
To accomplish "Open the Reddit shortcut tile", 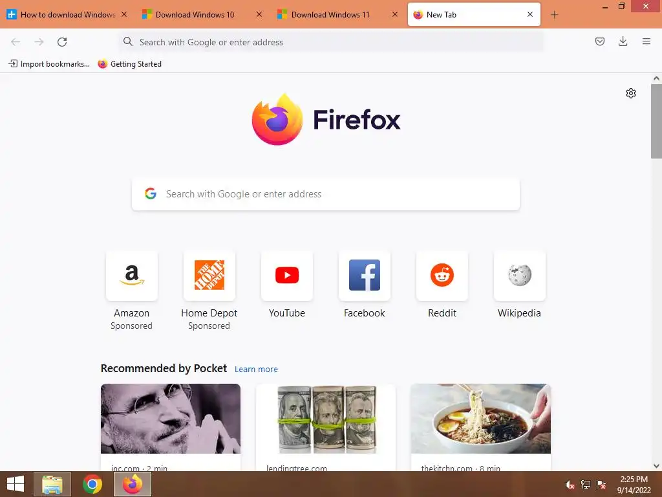I will pos(442,276).
